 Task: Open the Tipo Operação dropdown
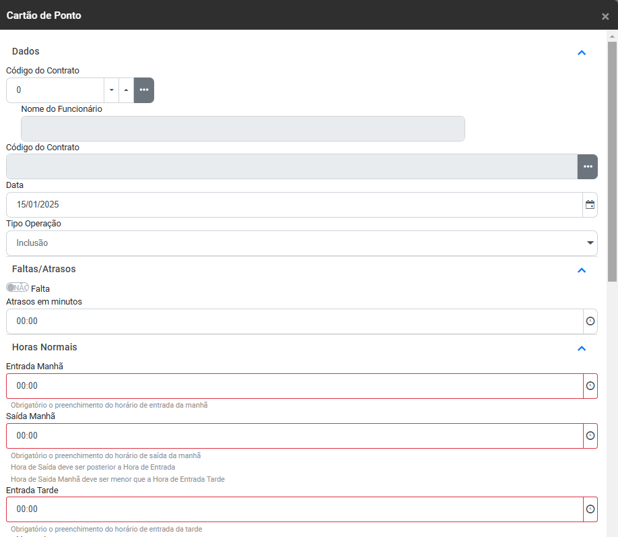tap(302, 243)
